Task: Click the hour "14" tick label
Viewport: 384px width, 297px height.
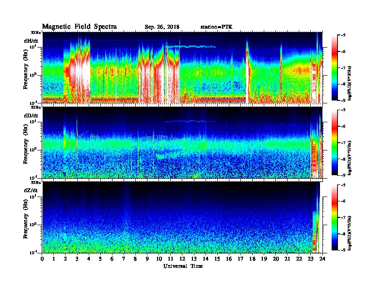Action: [206, 259]
